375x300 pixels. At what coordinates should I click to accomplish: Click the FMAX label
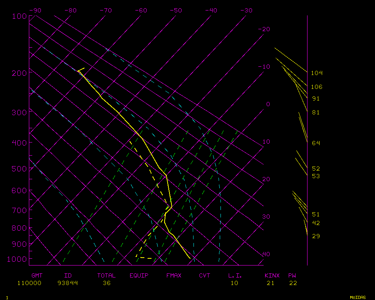coord(174,276)
